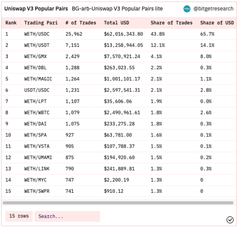Select the WETH/USDC pair cell
This screenshot has width=239, height=228.
tap(37, 34)
